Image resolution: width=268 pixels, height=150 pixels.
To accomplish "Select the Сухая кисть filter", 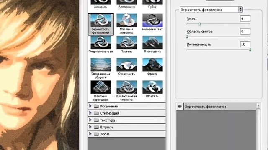I will click(126, 65).
